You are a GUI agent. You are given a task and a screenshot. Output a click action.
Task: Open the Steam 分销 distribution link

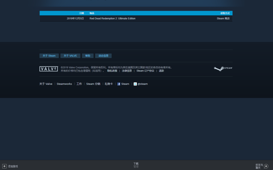93,84
